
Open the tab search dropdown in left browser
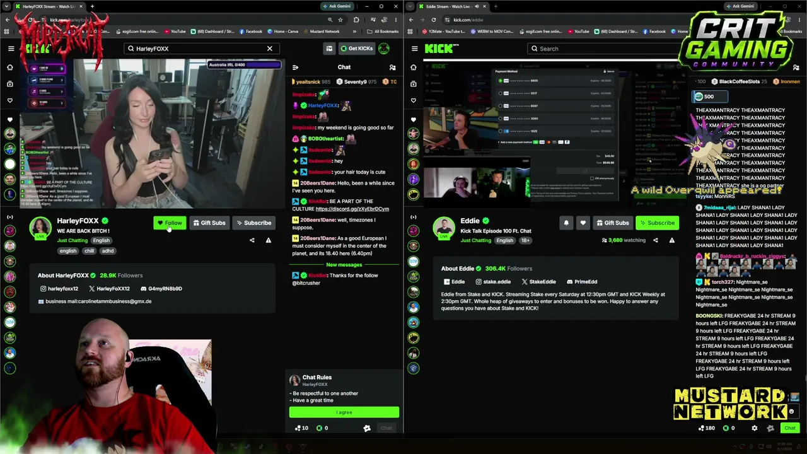point(8,6)
